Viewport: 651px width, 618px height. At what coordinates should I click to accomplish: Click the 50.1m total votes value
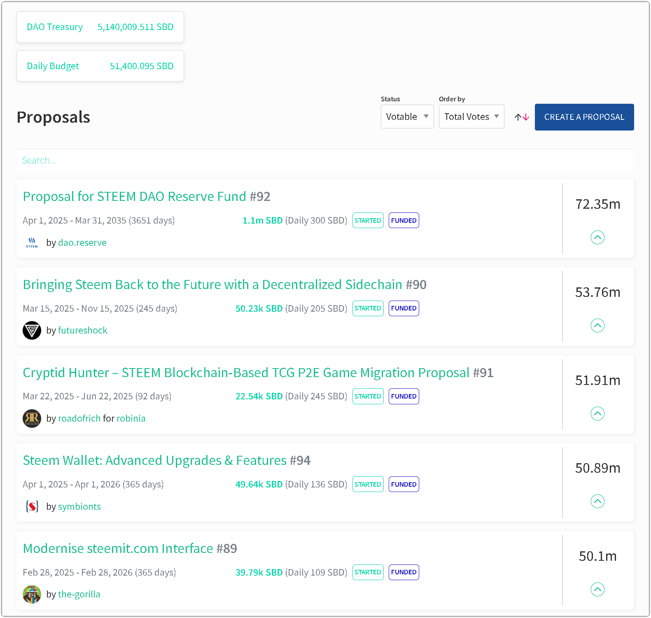(x=597, y=556)
